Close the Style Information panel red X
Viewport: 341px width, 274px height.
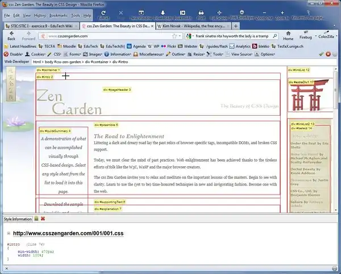pyautogui.click(x=43, y=218)
